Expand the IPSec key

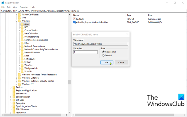point(19,43)
